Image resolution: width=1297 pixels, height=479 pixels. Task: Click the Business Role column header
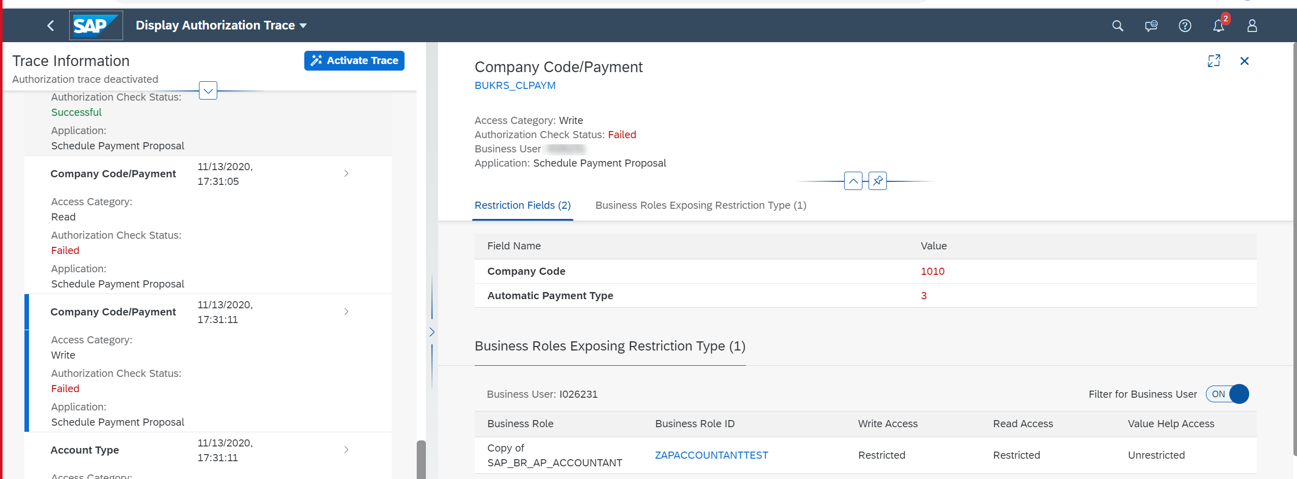point(520,424)
